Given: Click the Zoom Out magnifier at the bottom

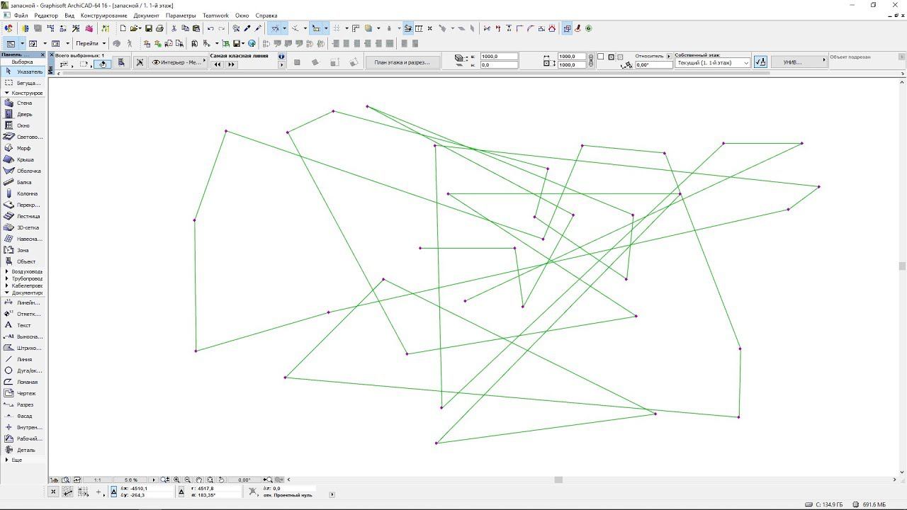Looking at the screenshot, I should point(188,480).
